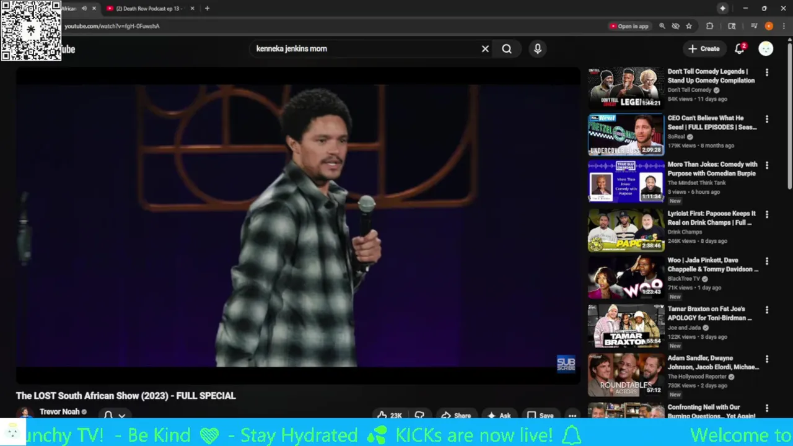Click the Share button

pos(455,416)
